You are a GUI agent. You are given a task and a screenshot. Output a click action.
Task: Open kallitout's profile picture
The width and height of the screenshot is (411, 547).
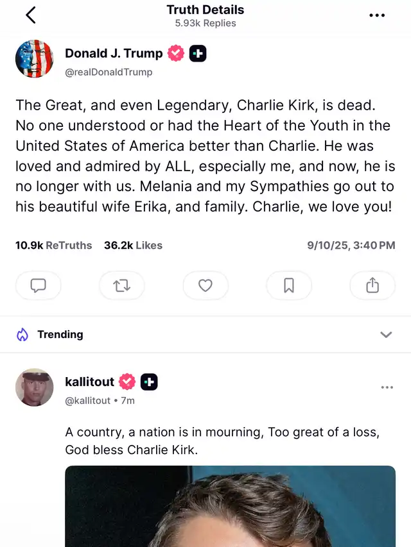pyautogui.click(x=34, y=387)
